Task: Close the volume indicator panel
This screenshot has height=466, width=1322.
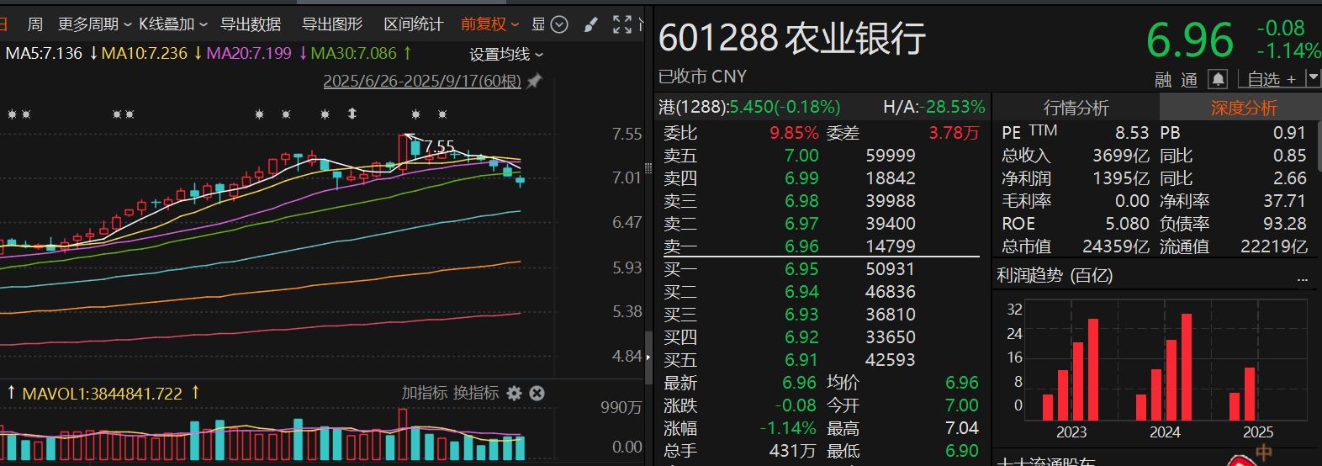Action: [537, 393]
